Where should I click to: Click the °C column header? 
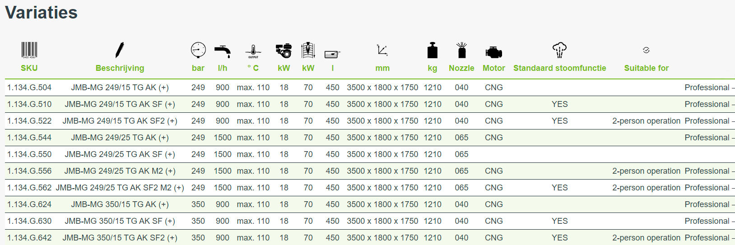(x=253, y=68)
